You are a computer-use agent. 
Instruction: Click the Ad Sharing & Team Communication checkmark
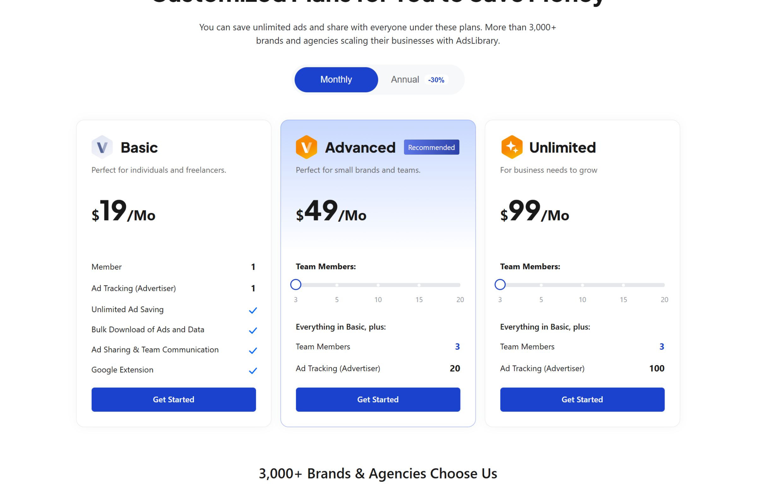coord(253,350)
